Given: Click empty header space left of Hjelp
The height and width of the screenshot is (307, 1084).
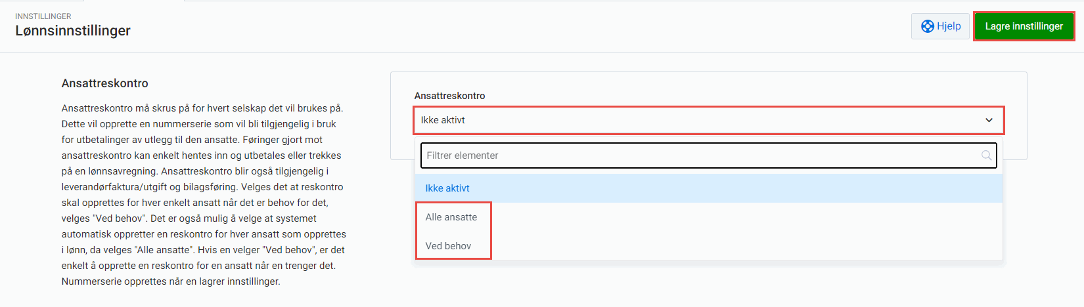Looking at the screenshot, I should 526,26.
